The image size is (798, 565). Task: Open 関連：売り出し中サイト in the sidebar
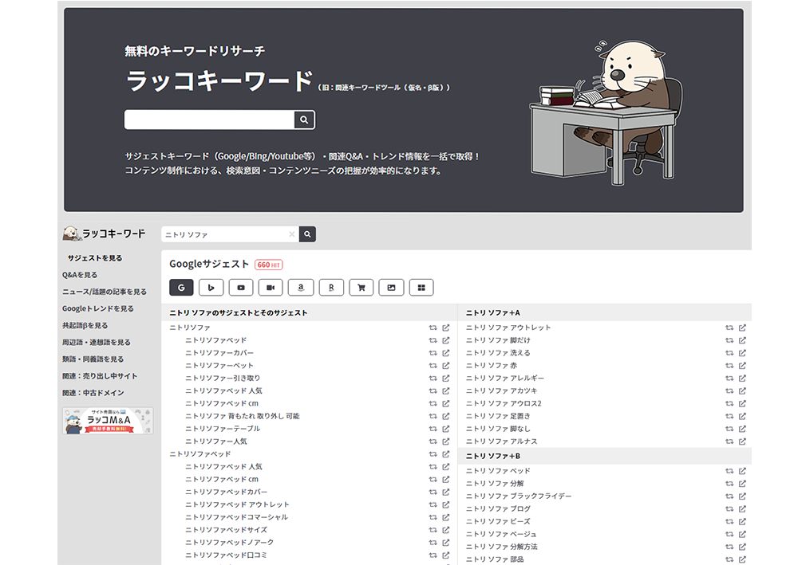coord(100,376)
